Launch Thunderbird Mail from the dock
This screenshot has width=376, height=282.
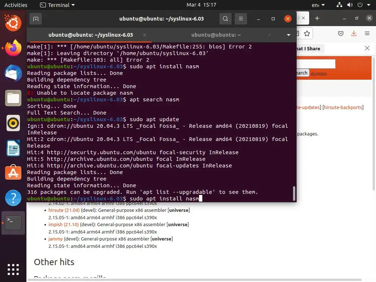13,73
